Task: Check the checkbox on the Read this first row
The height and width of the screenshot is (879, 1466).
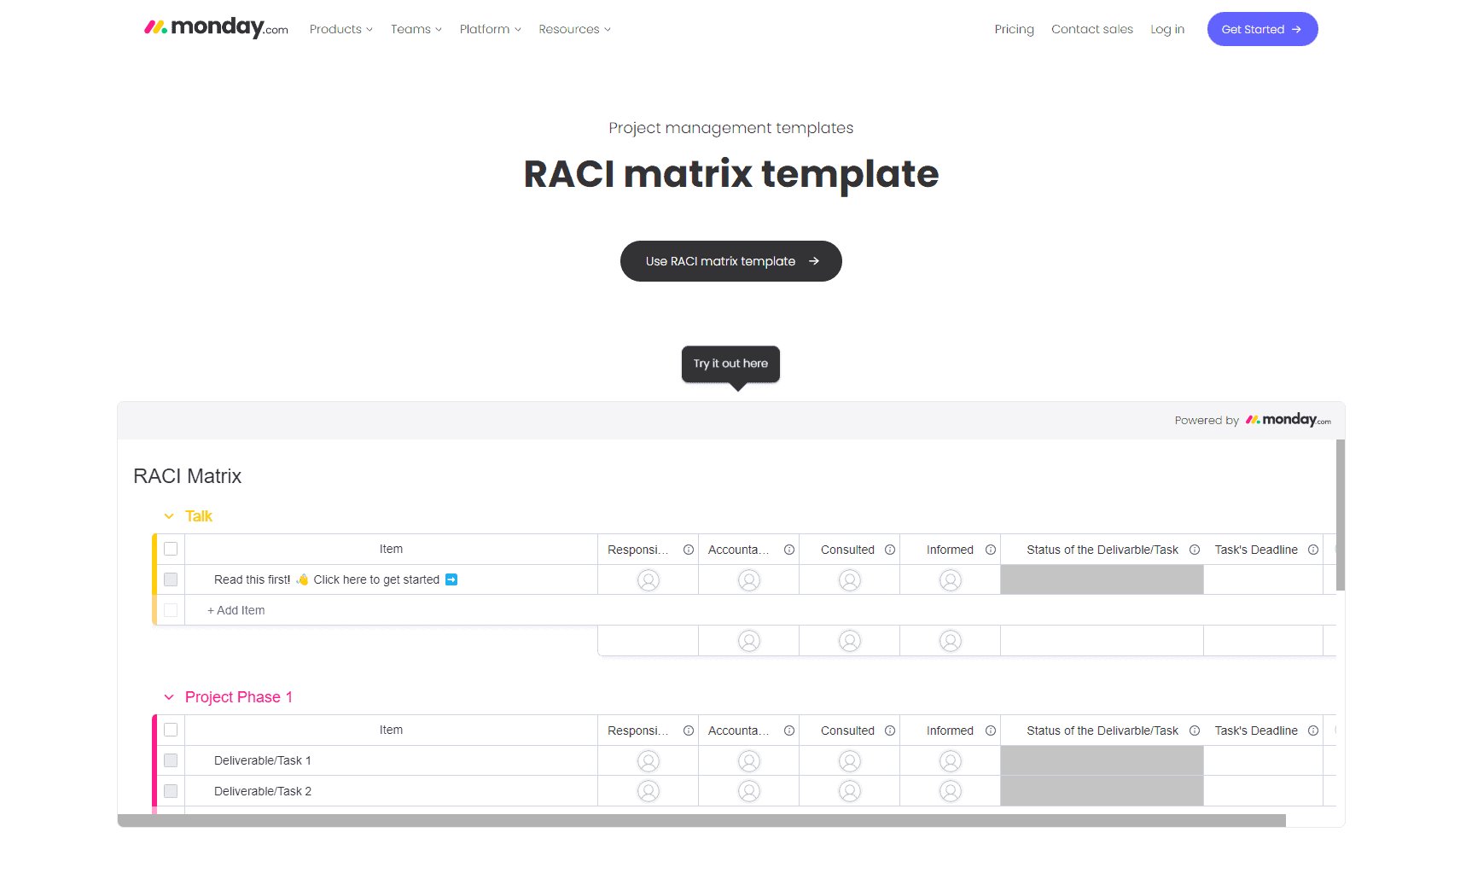Action: (x=170, y=579)
